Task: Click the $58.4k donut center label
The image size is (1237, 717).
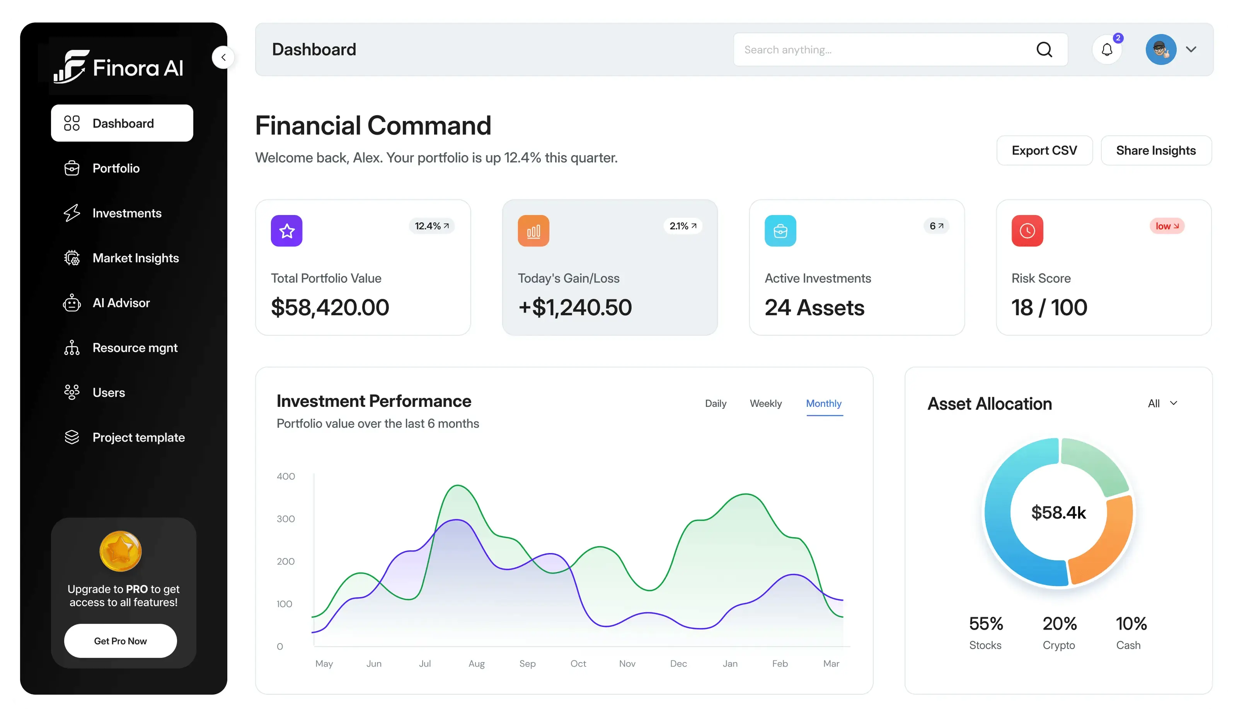Action: pyautogui.click(x=1058, y=512)
